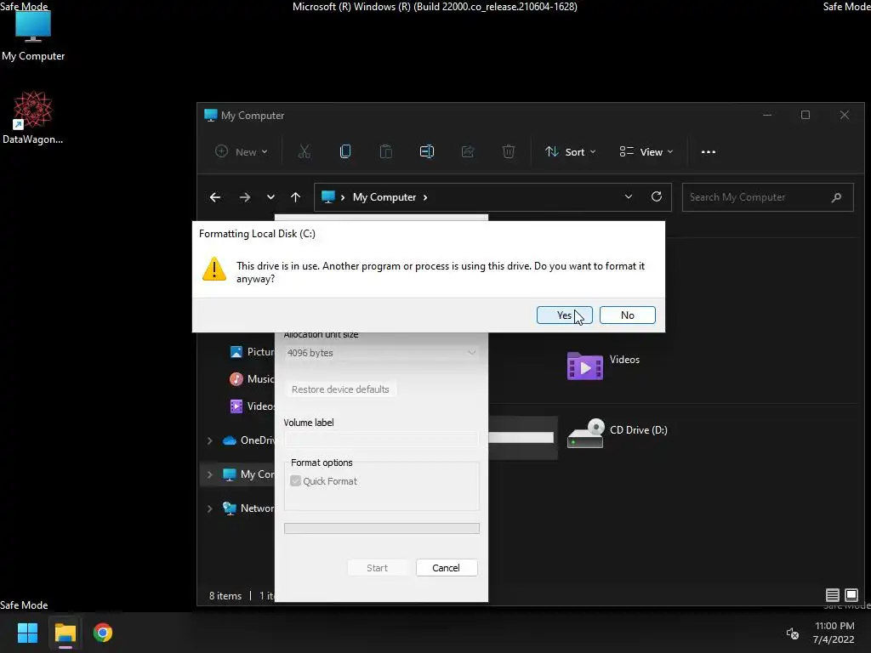Open the See more ellipsis menu
Viewport: 871px width, 653px height.
pos(709,151)
